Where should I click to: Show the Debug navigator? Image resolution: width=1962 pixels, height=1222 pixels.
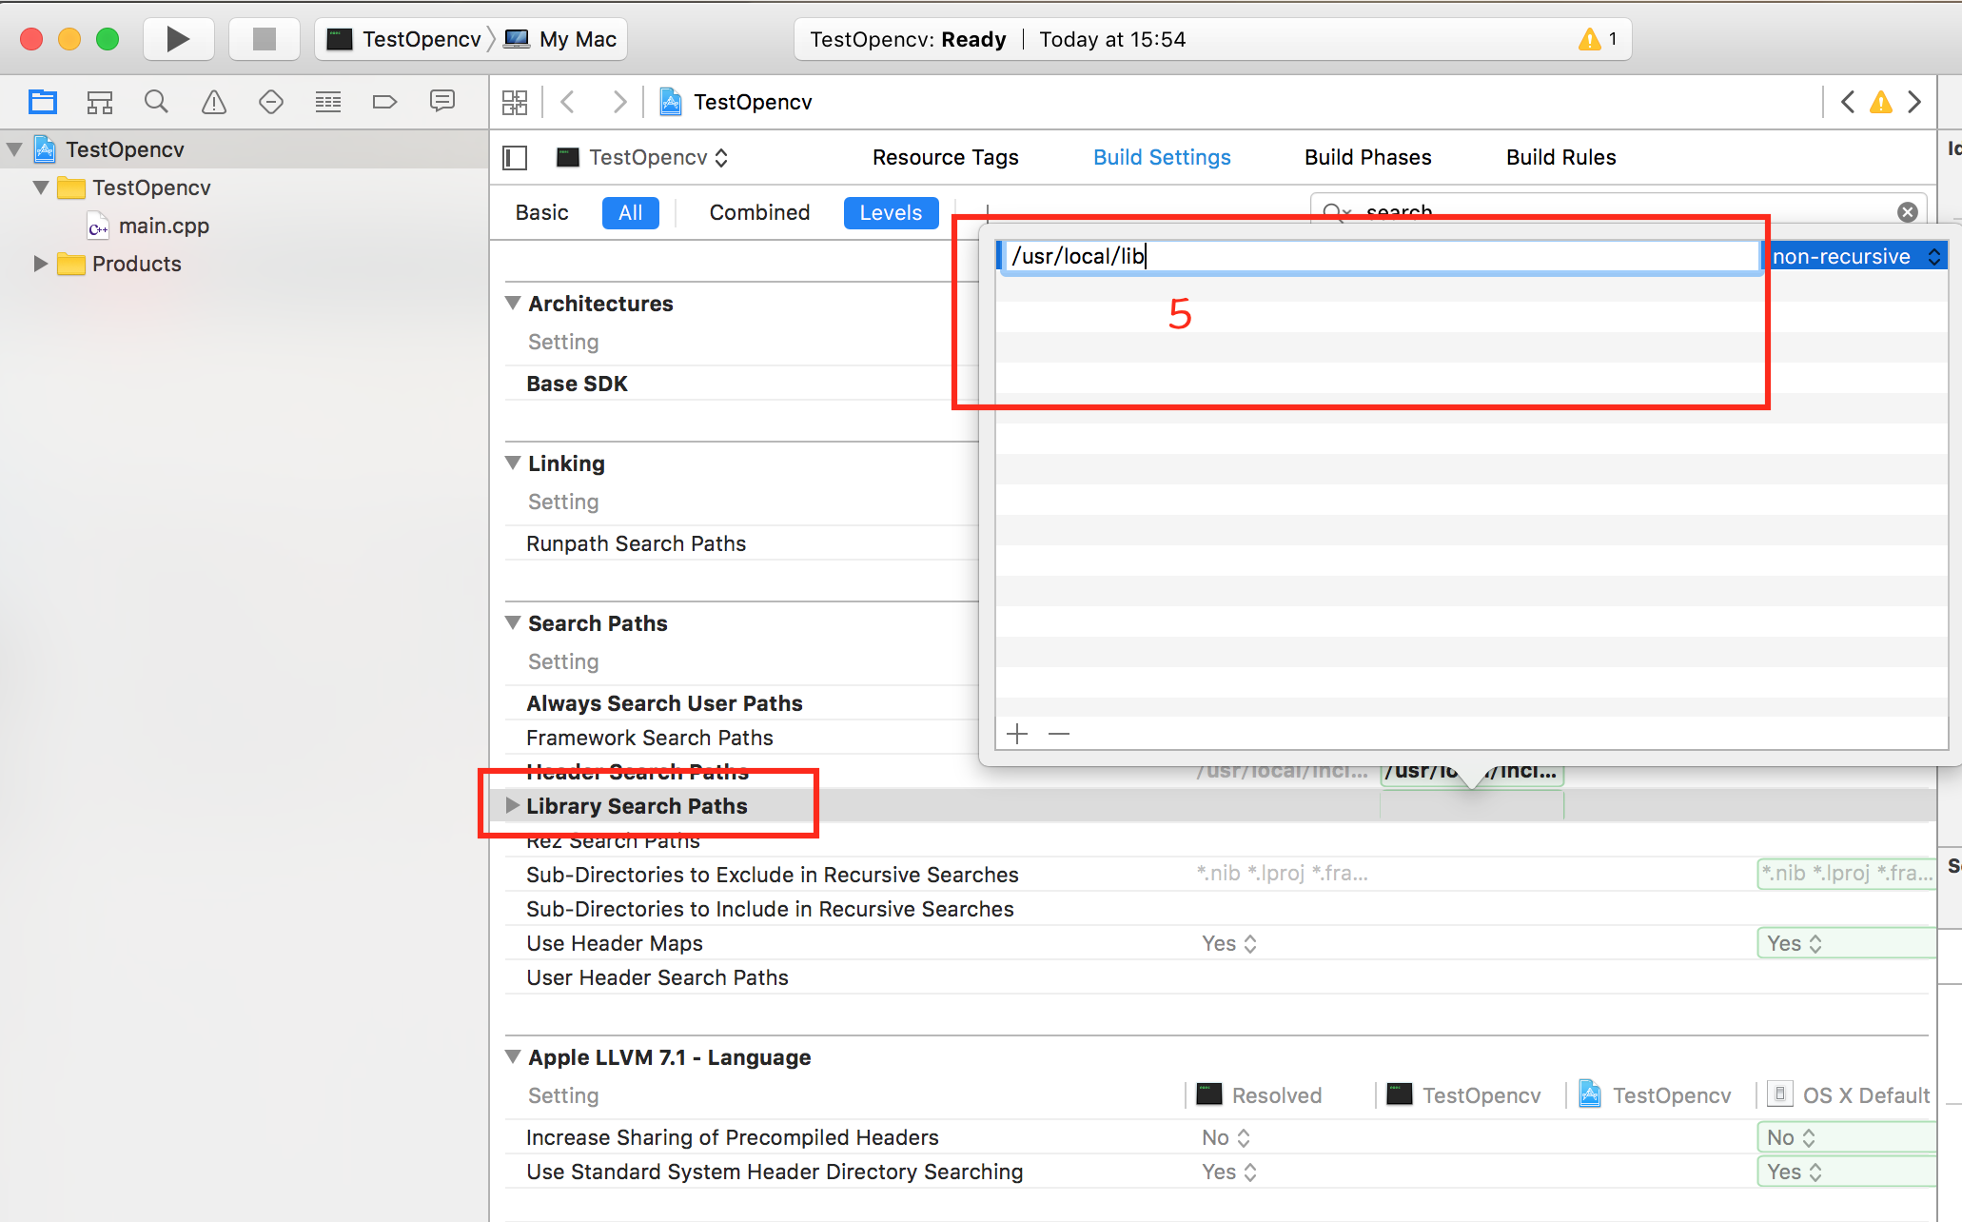point(328,102)
